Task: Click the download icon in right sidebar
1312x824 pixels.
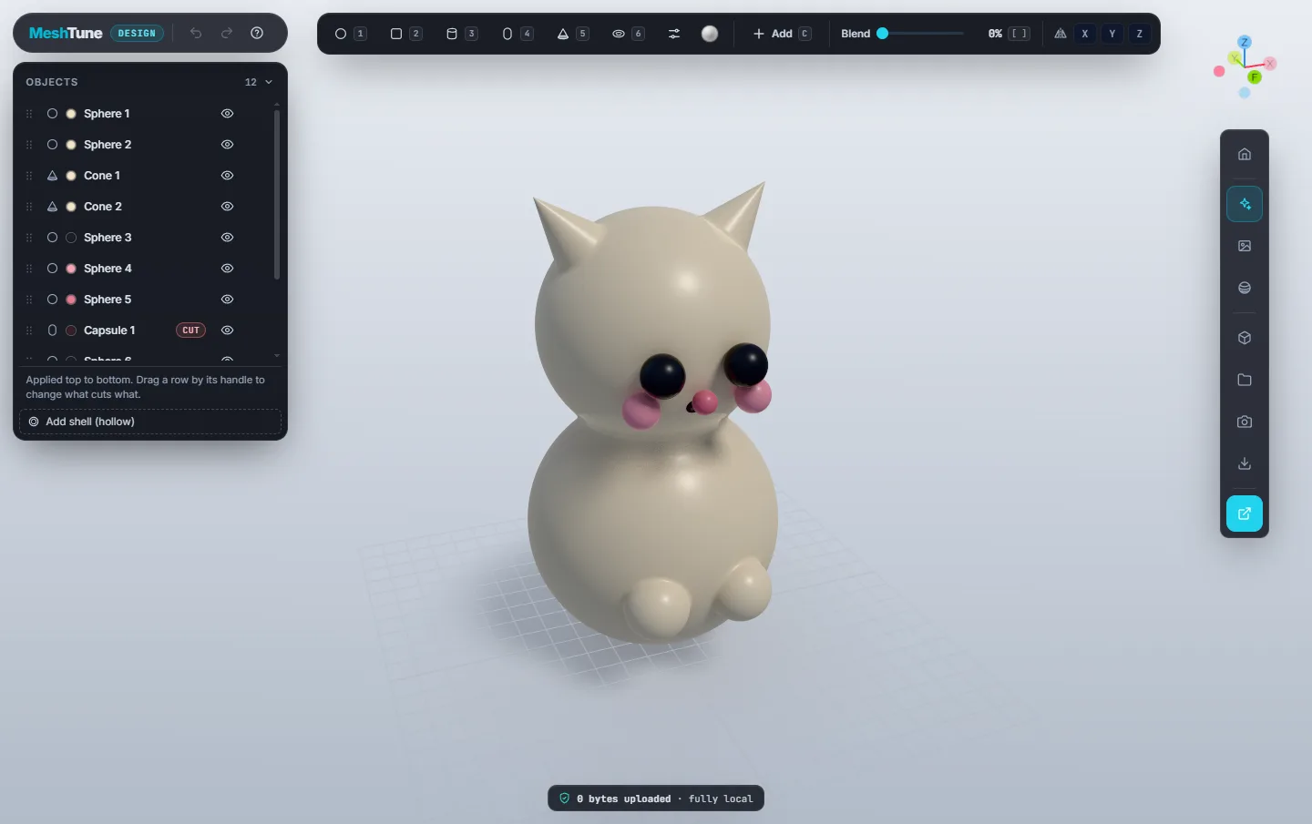Action: 1245,463
